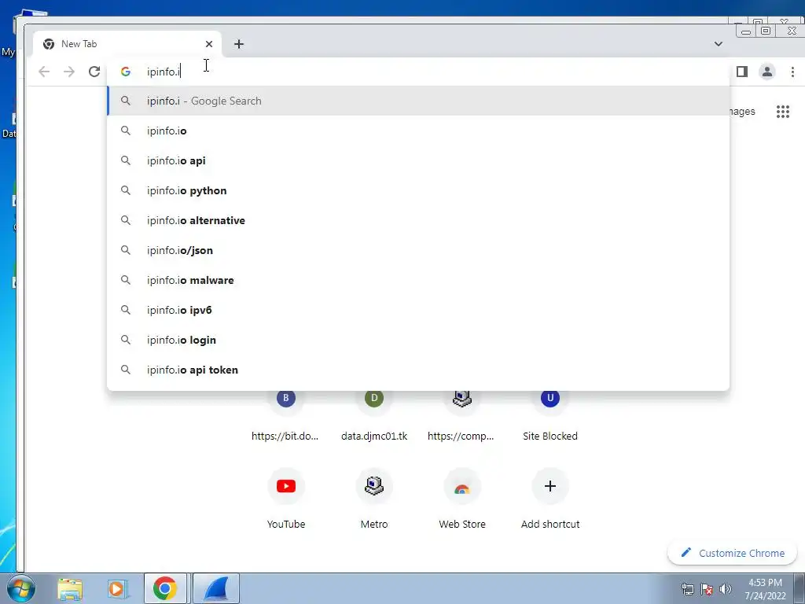Viewport: 805px width, 604px height.
Task: Click the address bar input field
Action: [418, 72]
